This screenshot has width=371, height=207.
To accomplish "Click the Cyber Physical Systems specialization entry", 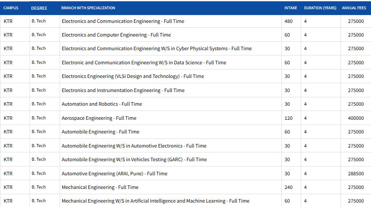I will tap(156, 48).
